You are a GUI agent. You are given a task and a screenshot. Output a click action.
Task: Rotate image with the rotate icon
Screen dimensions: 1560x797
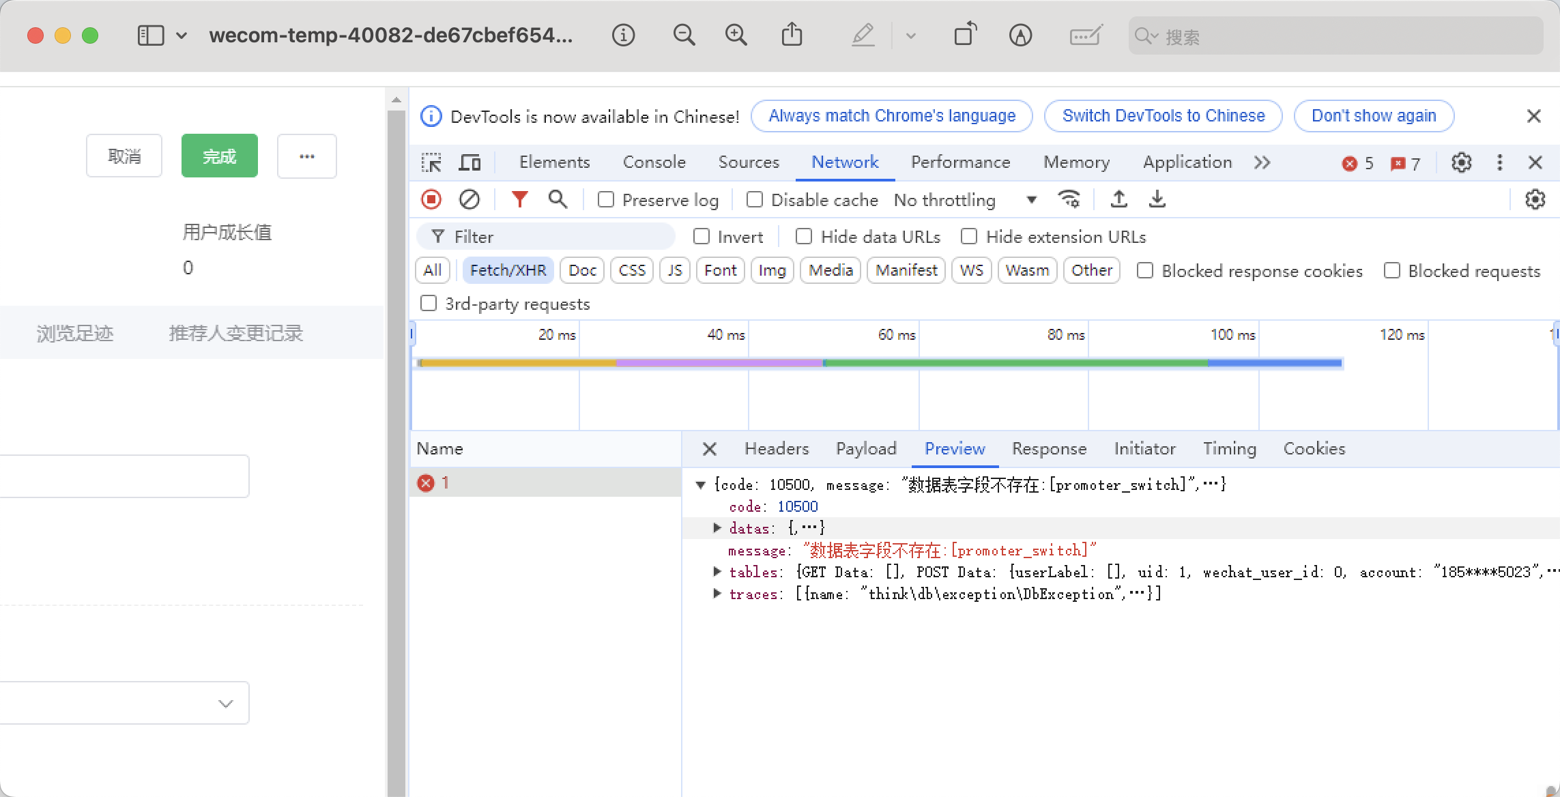(x=965, y=34)
